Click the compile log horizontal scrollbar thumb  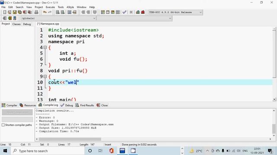70,139
